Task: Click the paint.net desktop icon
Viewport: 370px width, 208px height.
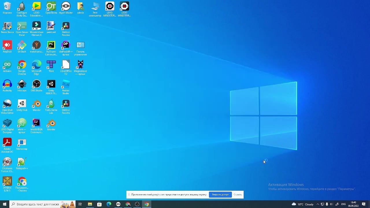Action: tap(51, 27)
